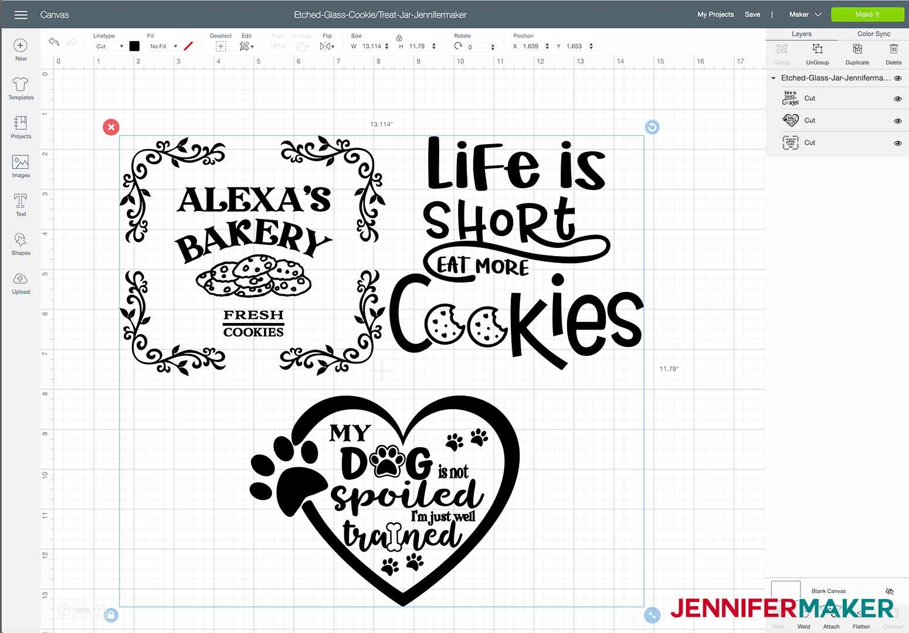Select the Text tool
Viewport: 909px width, 633px height.
coord(21,205)
